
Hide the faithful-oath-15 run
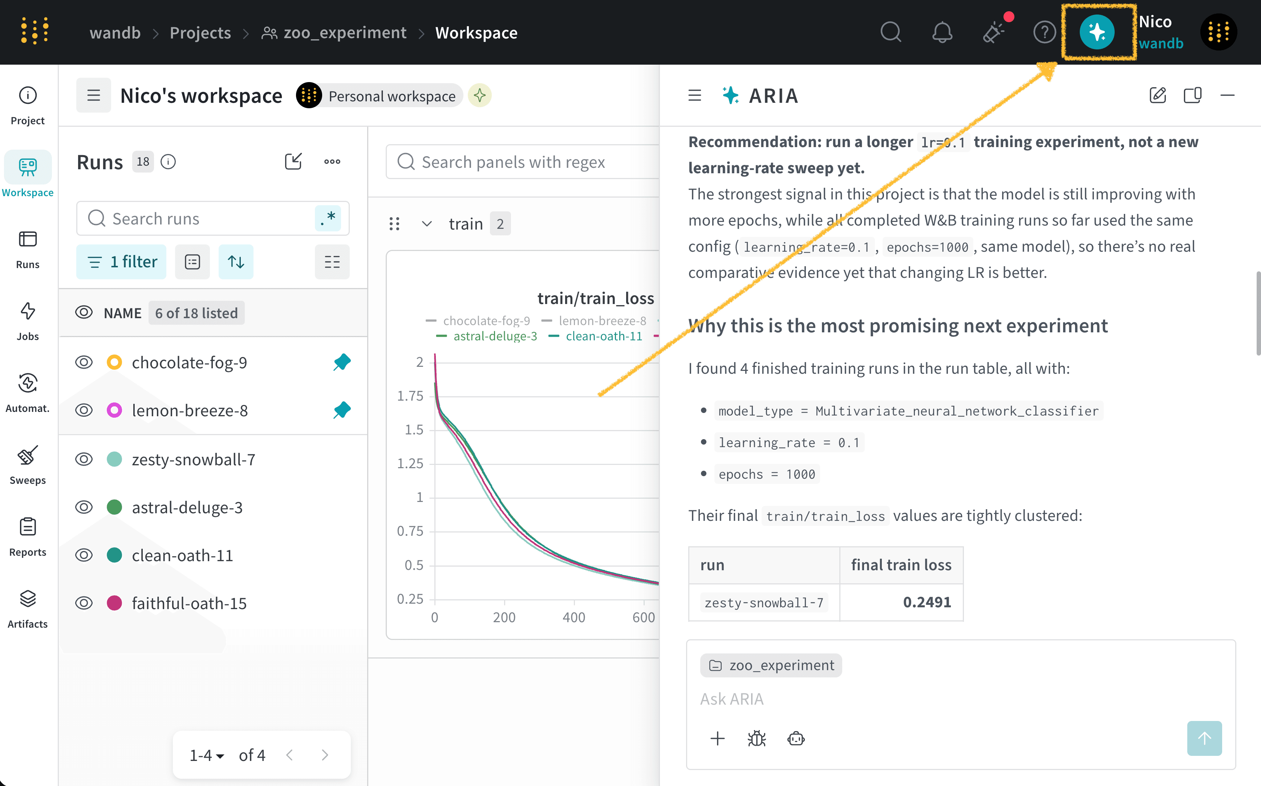(x=84, y=603)
